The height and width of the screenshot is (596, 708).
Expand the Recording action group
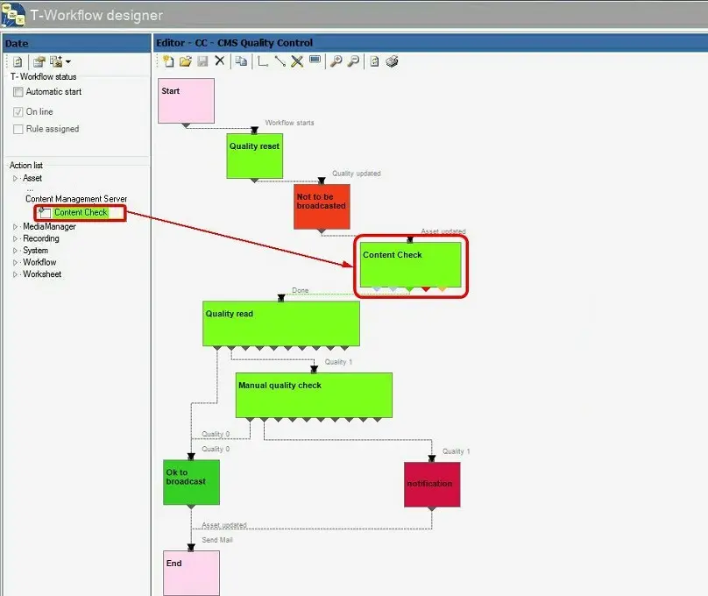click(15, 238)
